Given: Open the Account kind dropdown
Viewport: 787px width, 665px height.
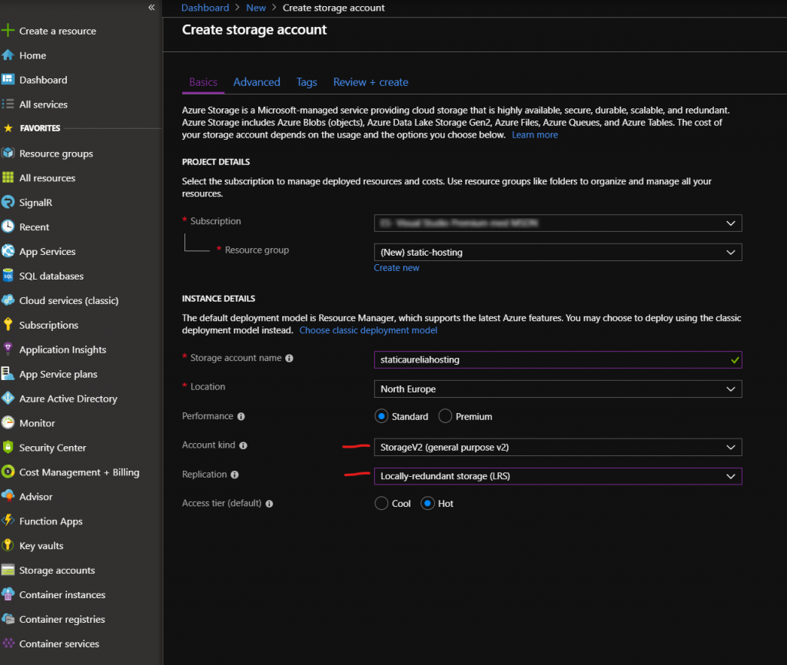Looking at the screenshot, I should (x=557, y=447).
